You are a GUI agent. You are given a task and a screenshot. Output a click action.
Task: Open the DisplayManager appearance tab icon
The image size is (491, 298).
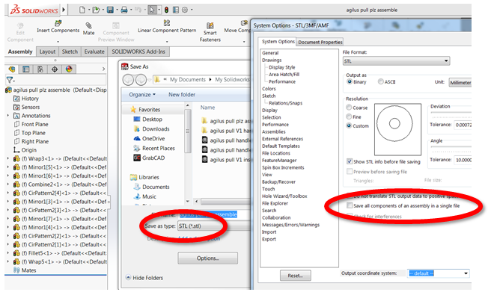[x=69, y=69]
